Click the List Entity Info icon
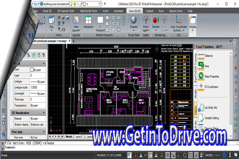Viewport: 239px width, 159px height. tap(201, 108)
